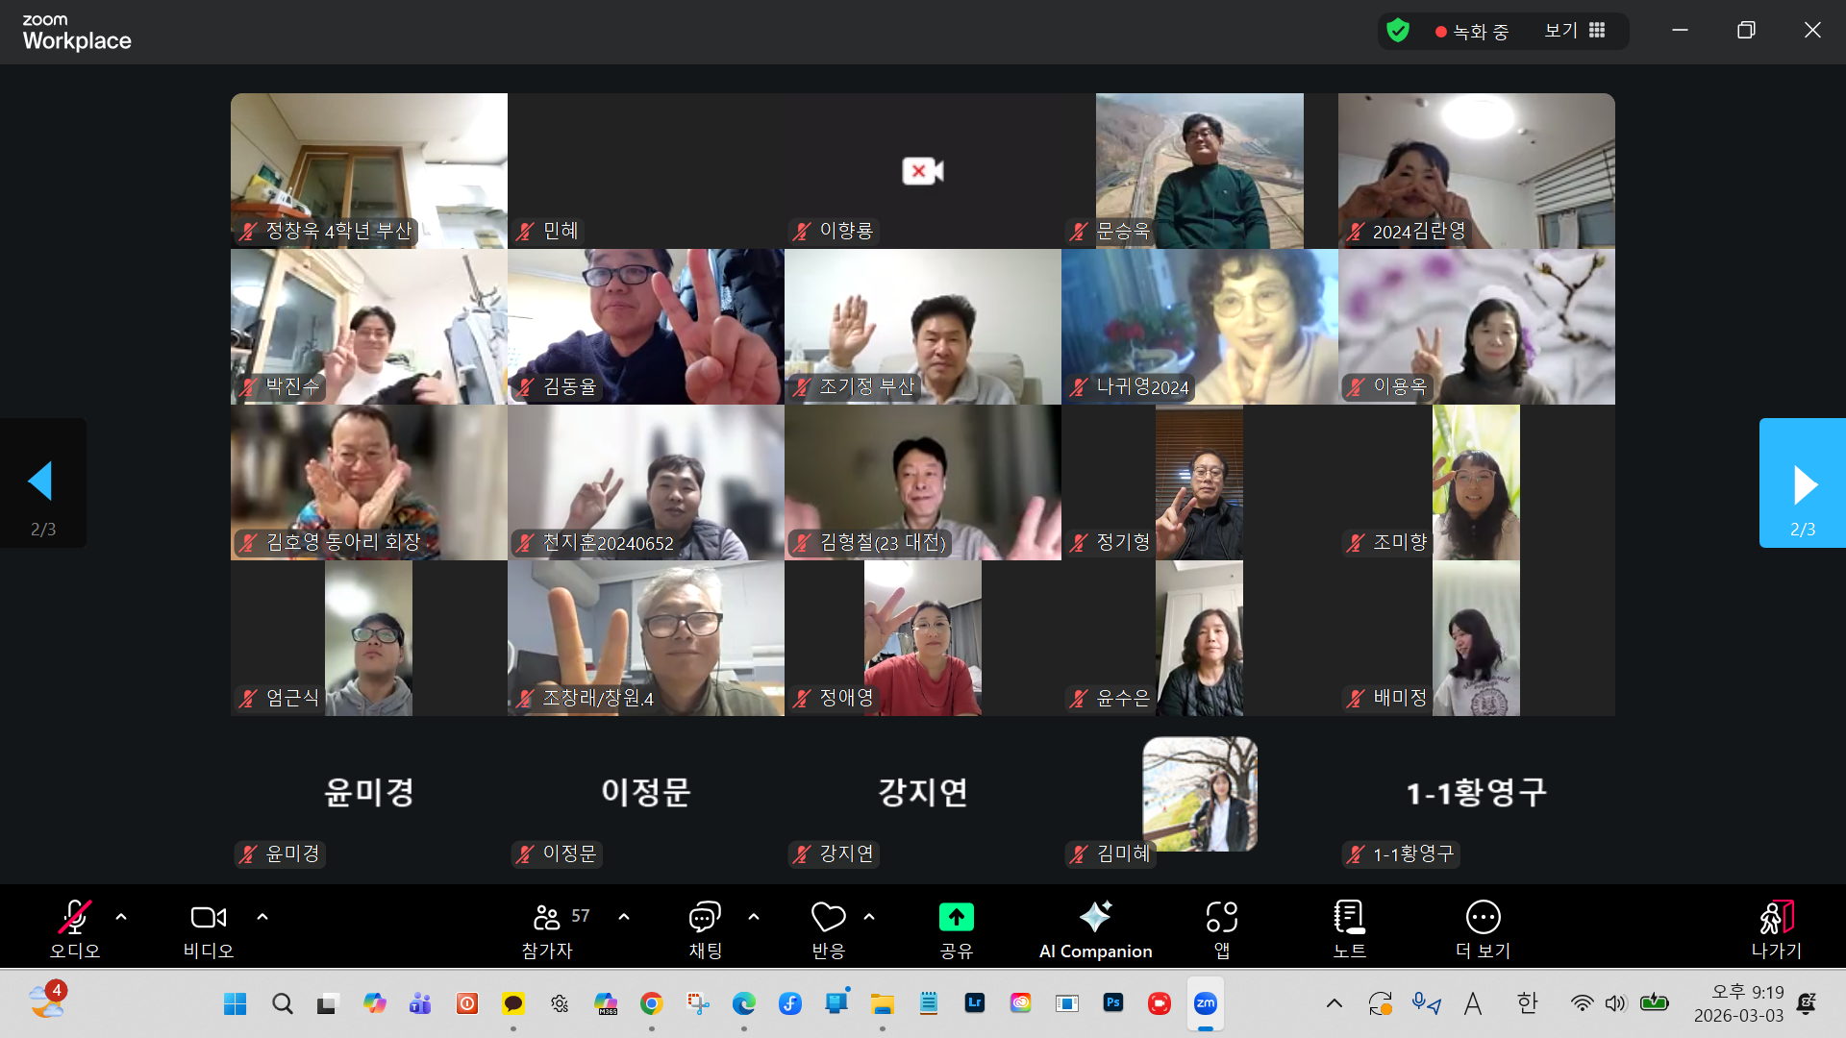1846x1038 pixels.
Task: Open the Apps icon in toolbar
Action: (1221, 917)
